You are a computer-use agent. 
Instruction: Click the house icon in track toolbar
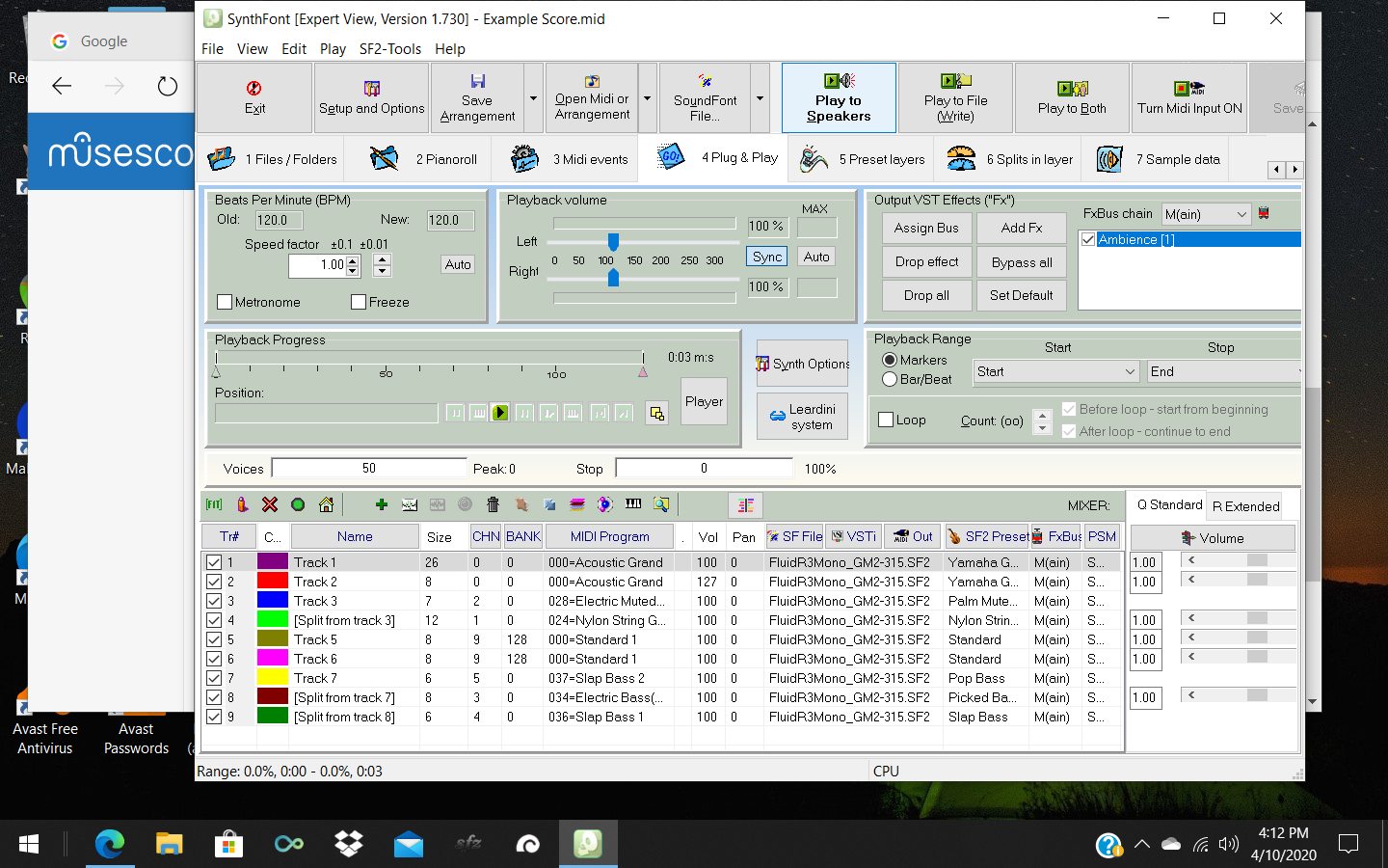coord(326,504)
